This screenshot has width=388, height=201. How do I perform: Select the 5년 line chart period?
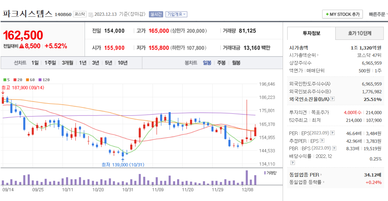(x=108, y=63)
